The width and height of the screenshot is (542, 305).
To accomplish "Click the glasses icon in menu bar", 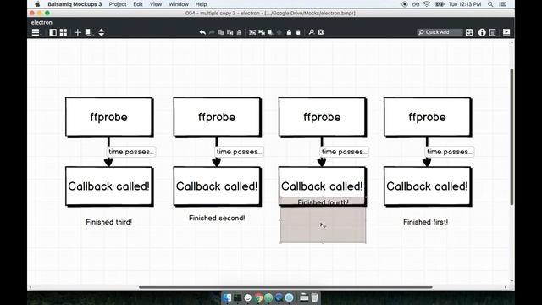I will [x=416, y=4].
